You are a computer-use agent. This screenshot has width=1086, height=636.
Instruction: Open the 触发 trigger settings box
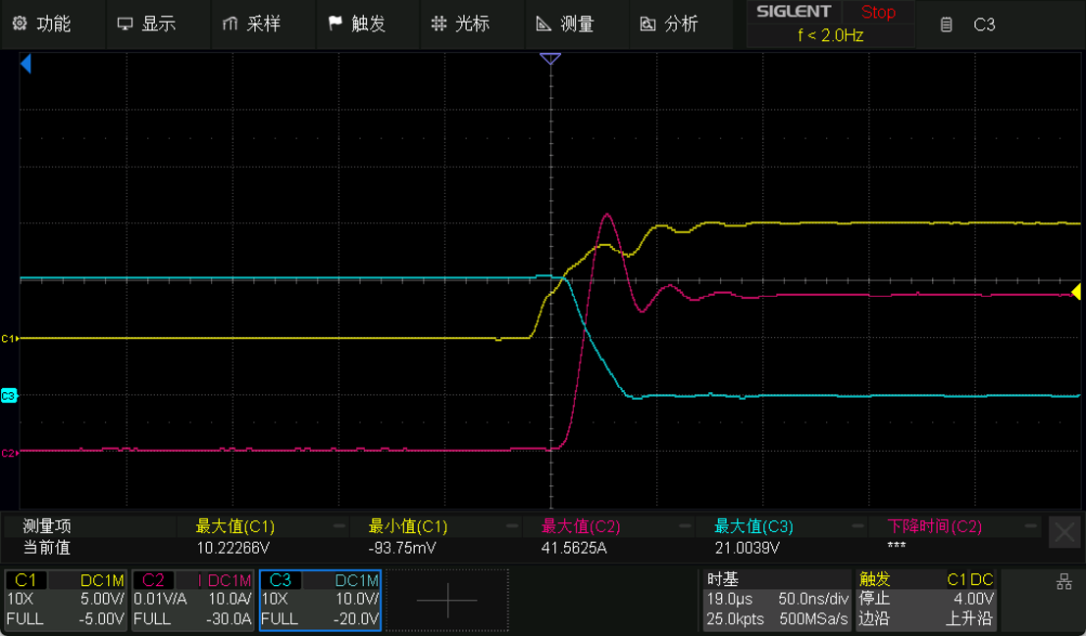point(926,600)
